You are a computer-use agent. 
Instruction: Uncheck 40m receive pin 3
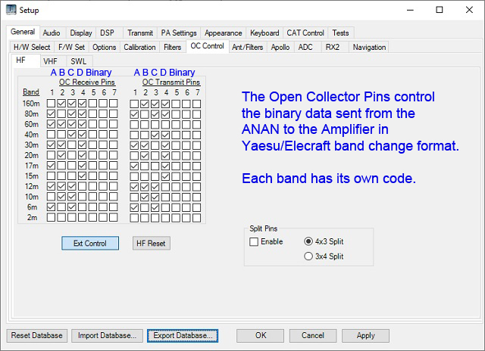click(72, 135)
